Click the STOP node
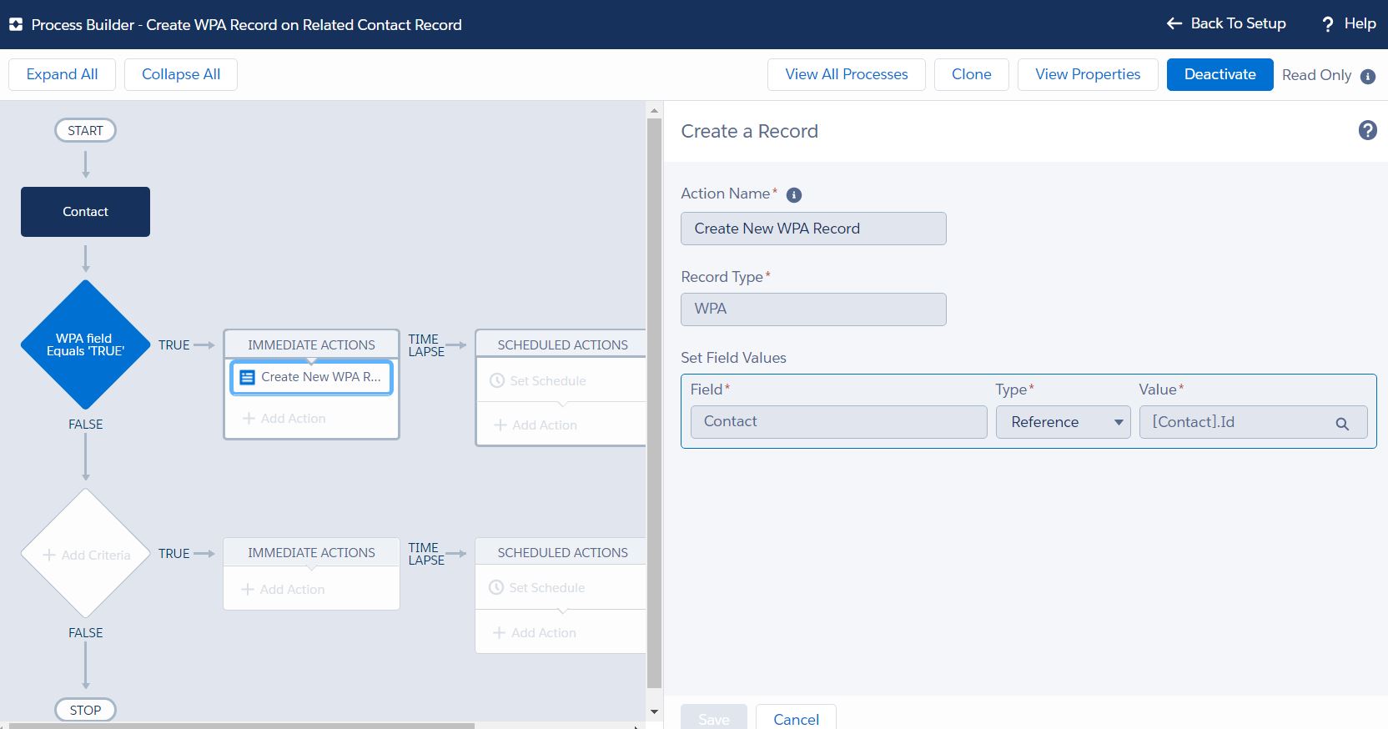This screenshot has width=1388, height=729. click(85, 710)
